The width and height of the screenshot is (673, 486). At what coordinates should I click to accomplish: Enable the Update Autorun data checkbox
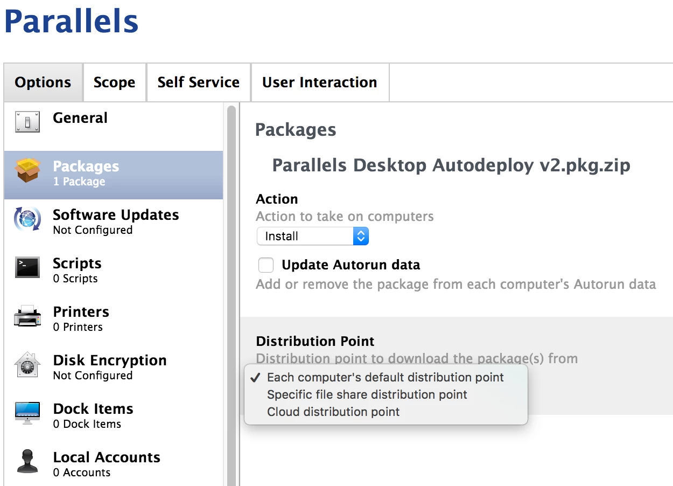(x=266, y=265)
